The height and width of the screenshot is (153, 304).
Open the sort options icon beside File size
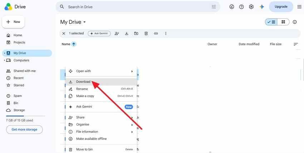tap(296, 44)
